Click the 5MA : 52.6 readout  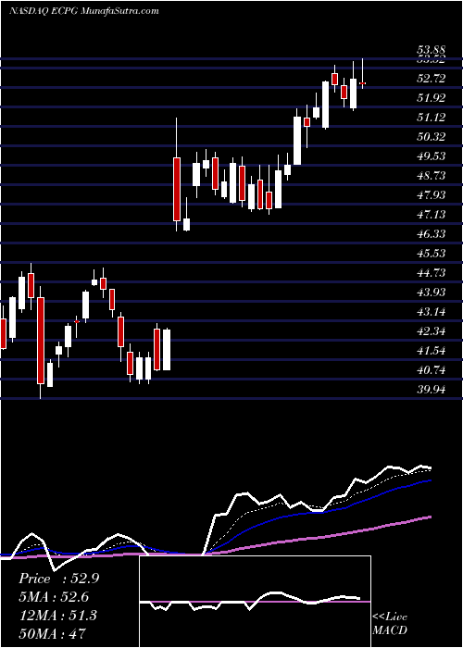tap(54, 597)
